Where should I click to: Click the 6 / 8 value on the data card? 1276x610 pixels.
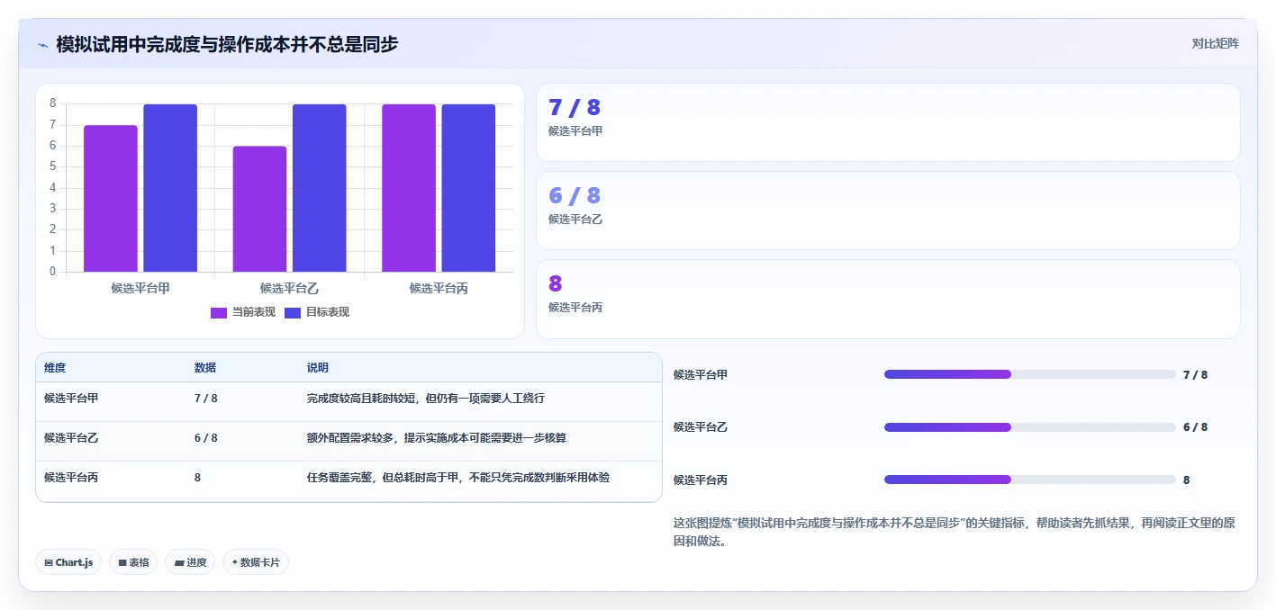tap(575, 196)
